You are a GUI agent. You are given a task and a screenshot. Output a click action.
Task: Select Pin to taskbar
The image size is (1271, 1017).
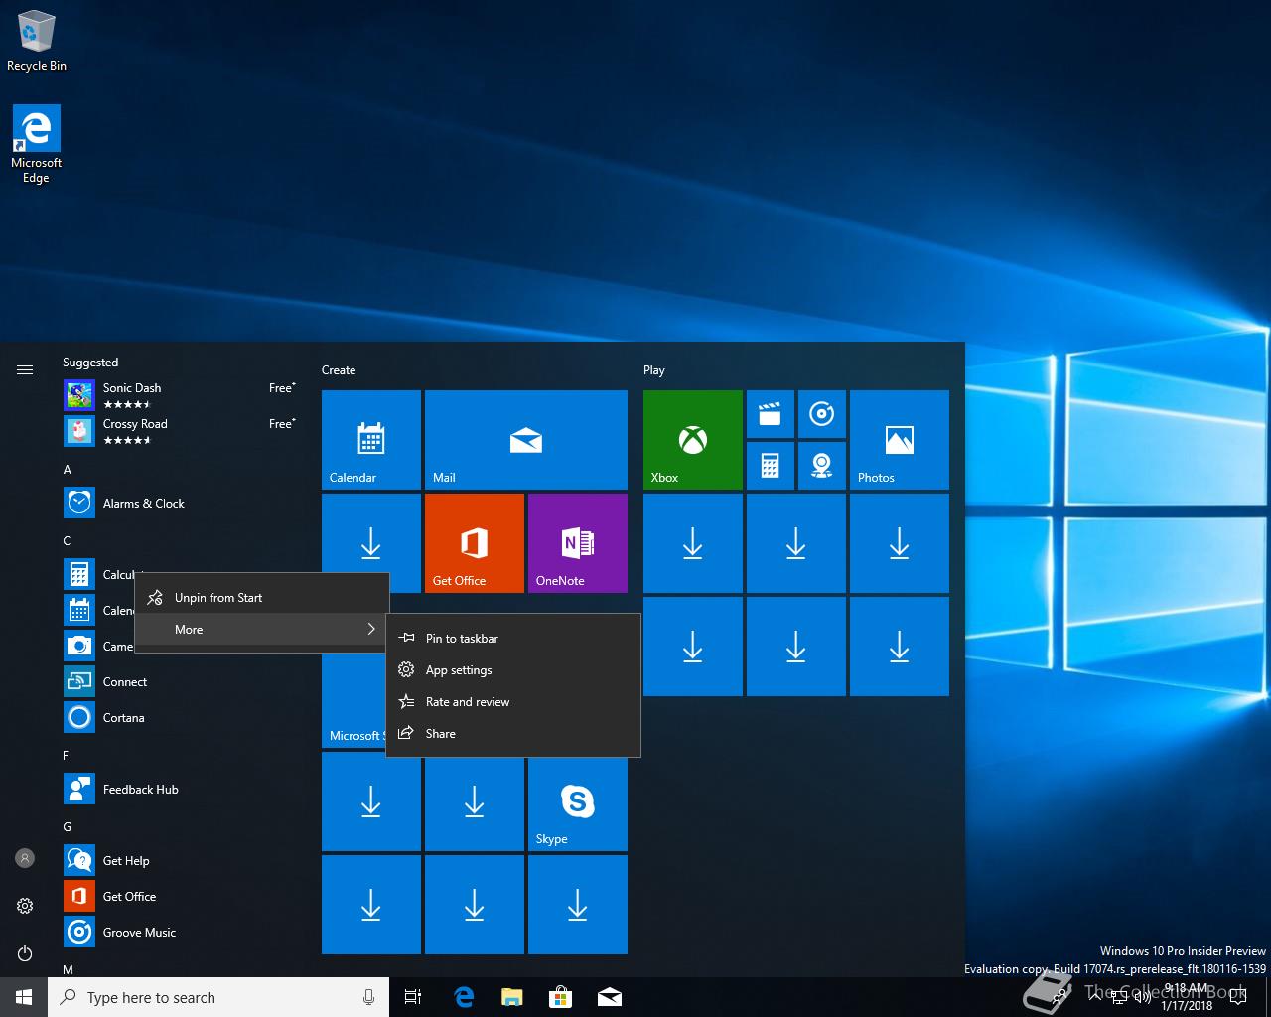[513, 639]
